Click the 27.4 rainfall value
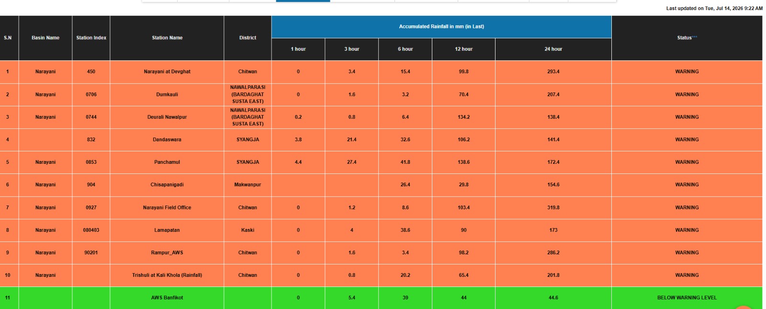The width and height of the screenshot is (766, 309). [352, 162]
